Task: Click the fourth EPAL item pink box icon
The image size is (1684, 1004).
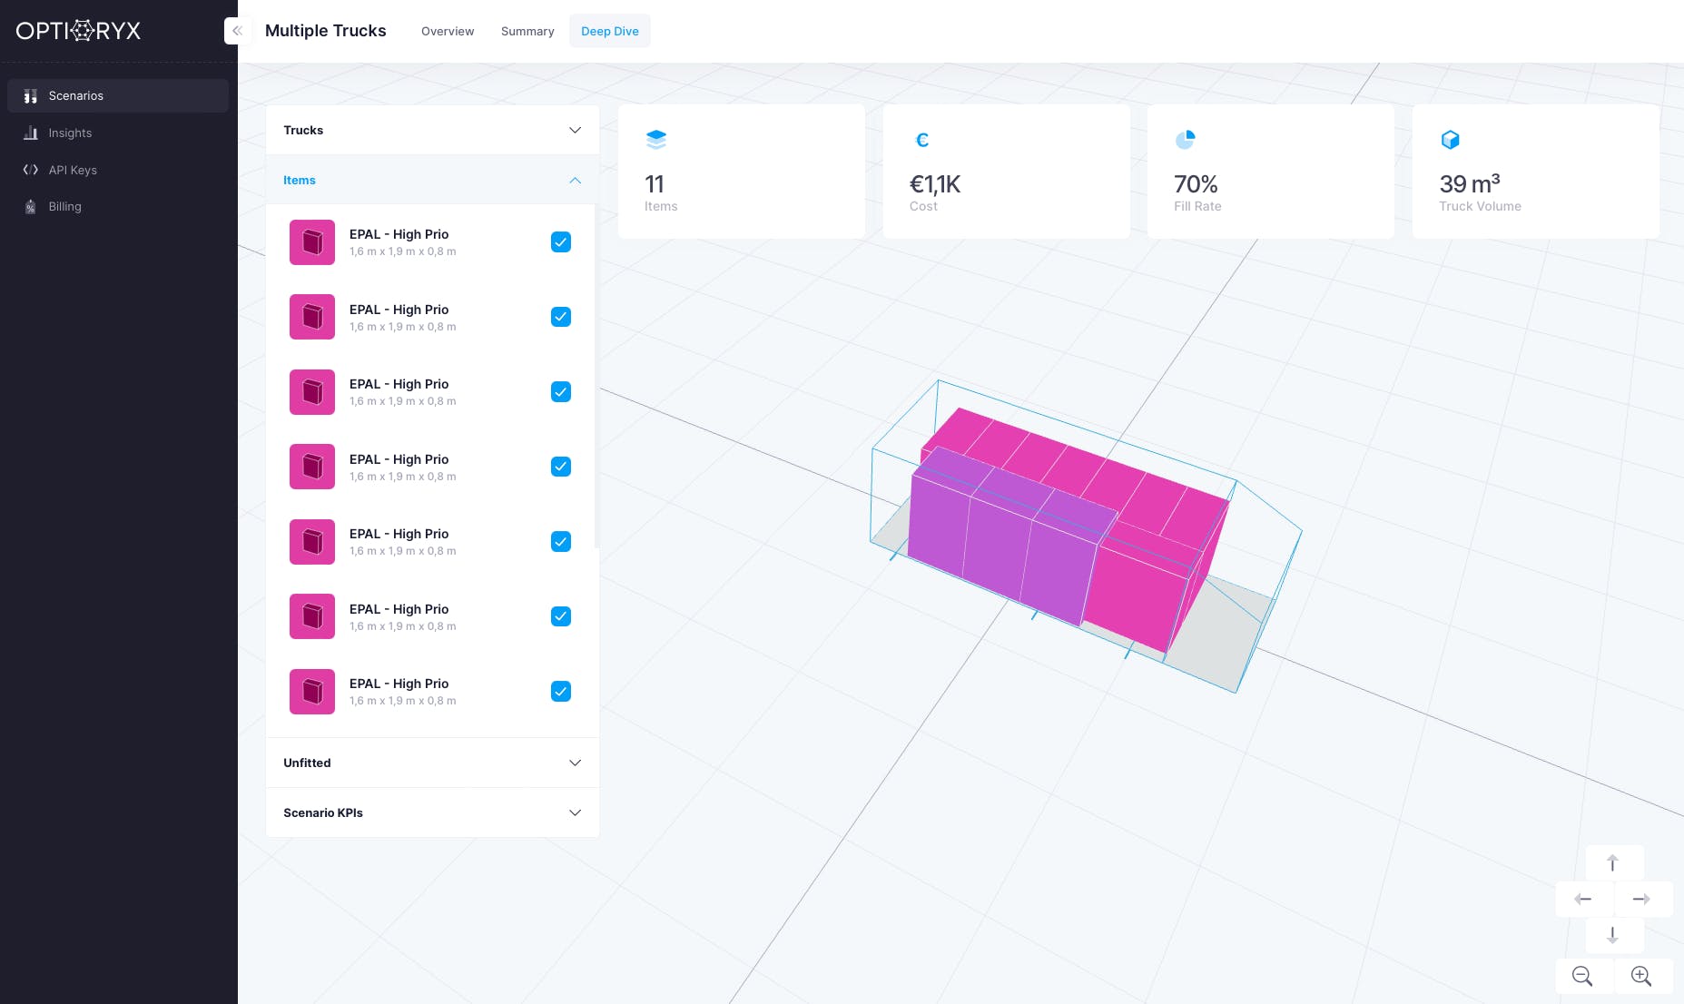Action: point(312,467)
